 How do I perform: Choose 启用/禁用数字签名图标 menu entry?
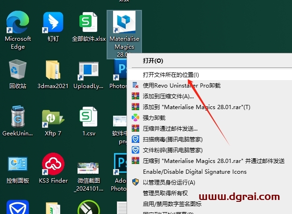209,204
